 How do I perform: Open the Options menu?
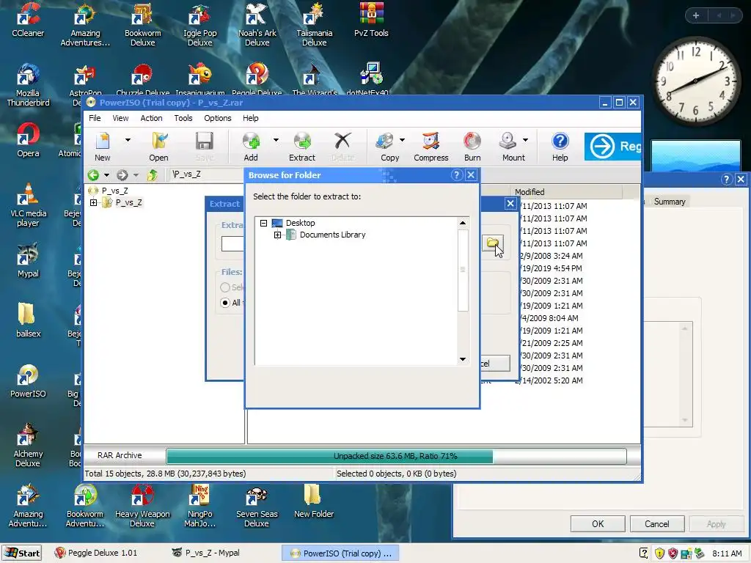click(x=217, y=118)
